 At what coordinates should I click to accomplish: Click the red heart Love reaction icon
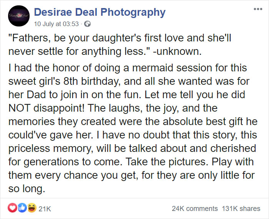point(13,208)
